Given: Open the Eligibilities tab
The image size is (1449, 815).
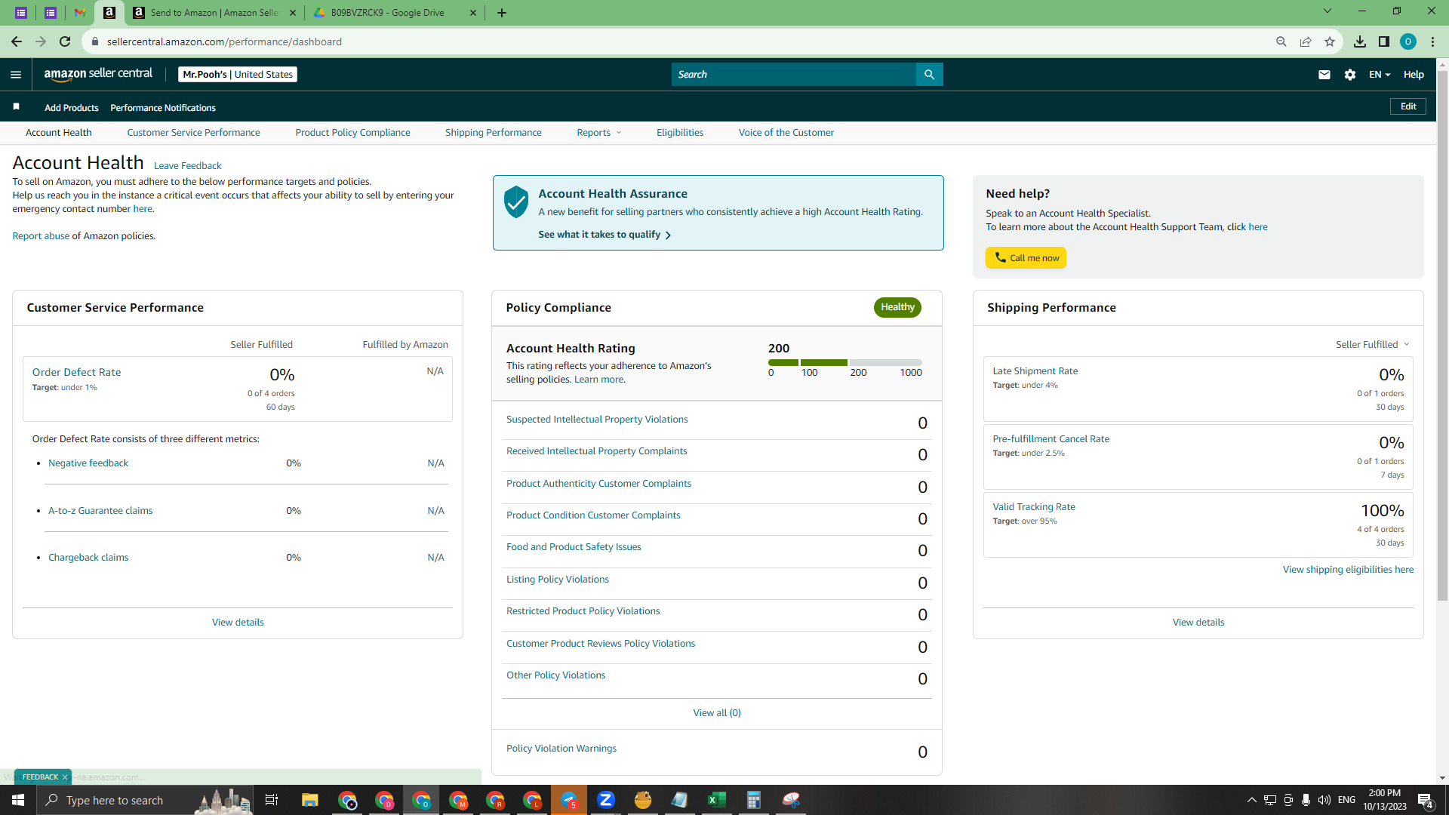Looking at the screenshot, I should click(x=680, y=133).
